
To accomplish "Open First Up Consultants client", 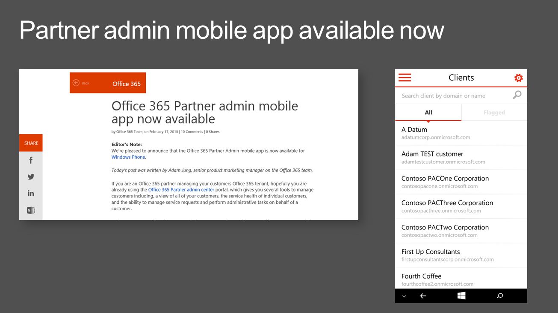I will coord(461,255).
